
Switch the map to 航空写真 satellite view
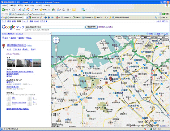tap(154, 38)
